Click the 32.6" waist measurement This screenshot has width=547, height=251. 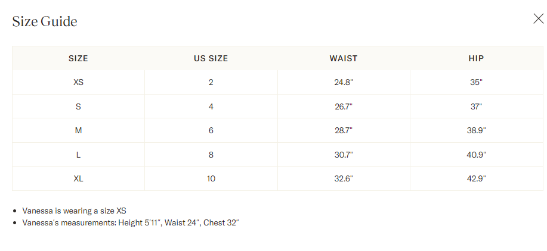344,178
